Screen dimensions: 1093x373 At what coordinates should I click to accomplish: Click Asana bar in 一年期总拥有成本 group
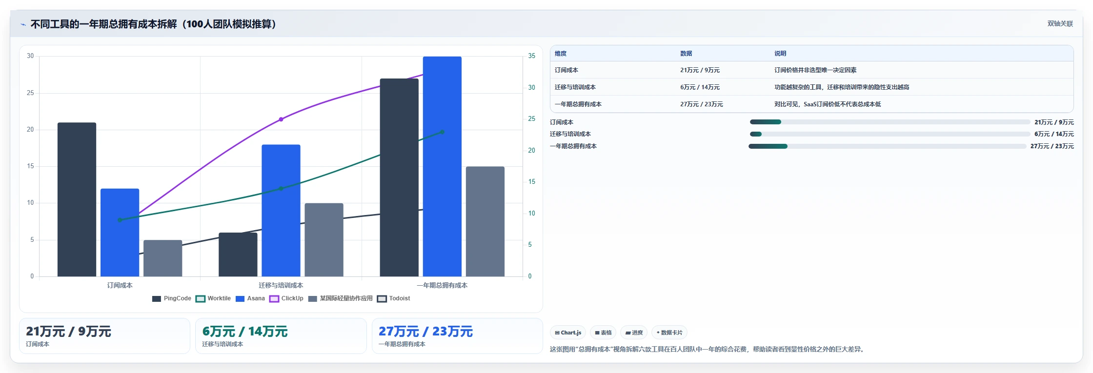coord(442,166)
